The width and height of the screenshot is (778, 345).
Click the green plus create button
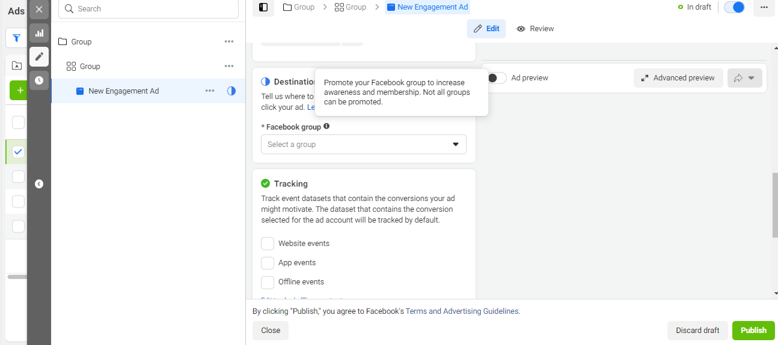tap(20, 91)
